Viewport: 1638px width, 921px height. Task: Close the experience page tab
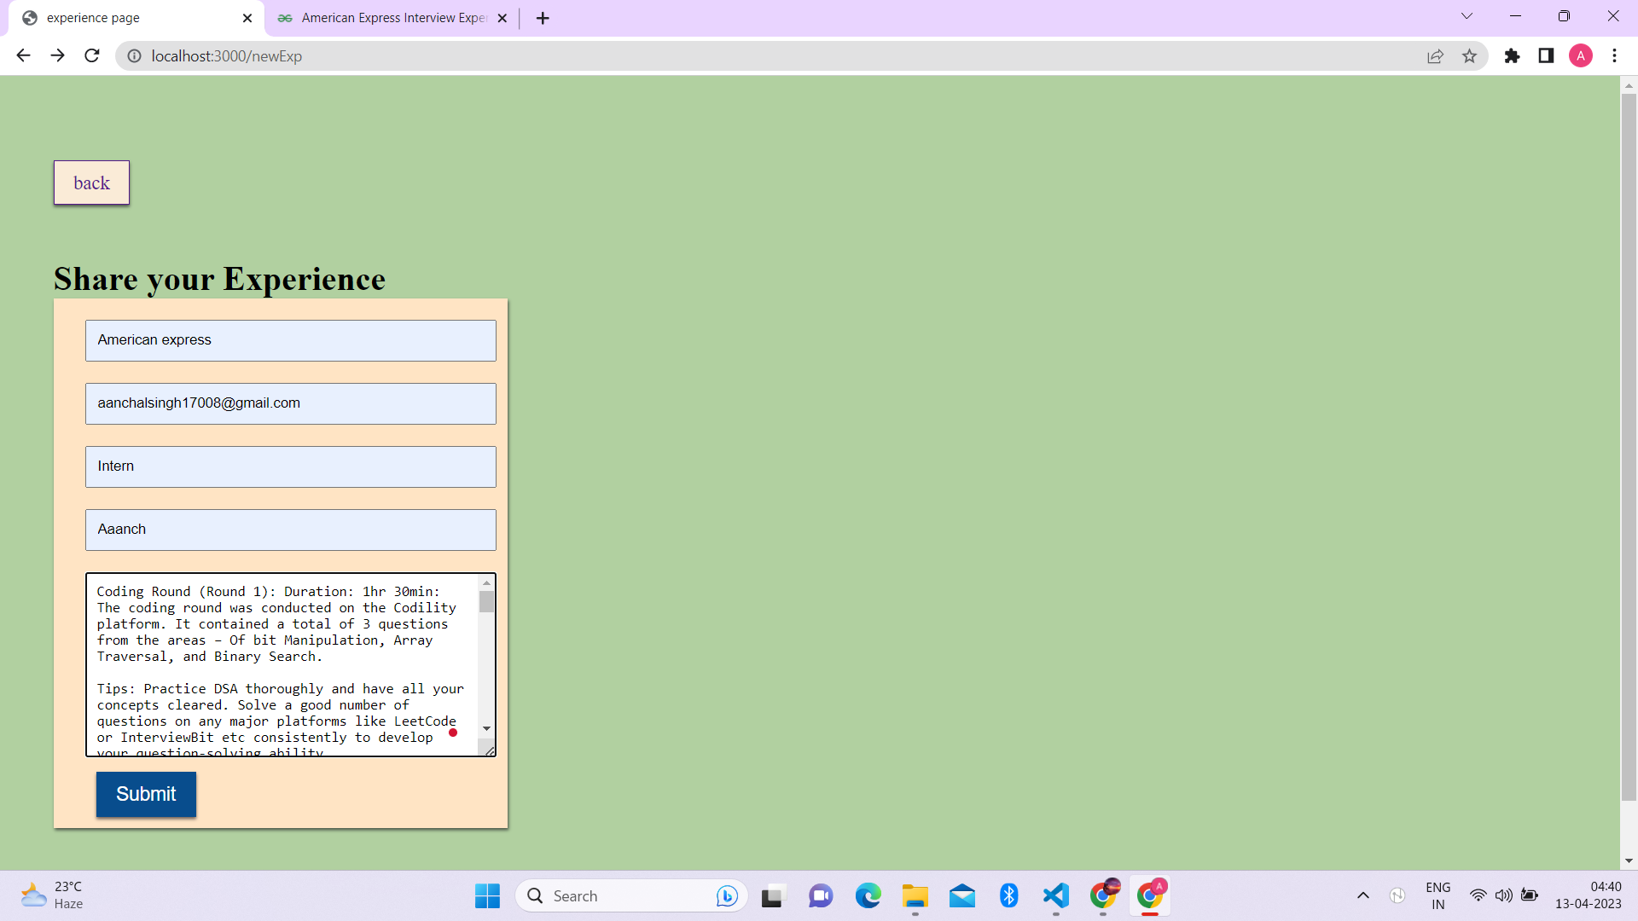click(247, 18)
